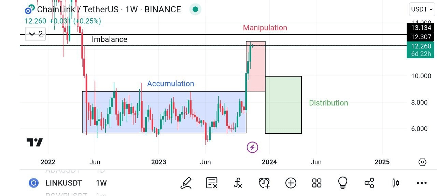This screenshot has width=437, height=196.
Task: Click the green market status dot
Action: (195, 10)
